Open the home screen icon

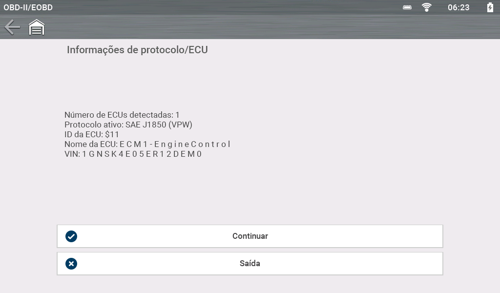pyautogui.click(x=37, y=27)
